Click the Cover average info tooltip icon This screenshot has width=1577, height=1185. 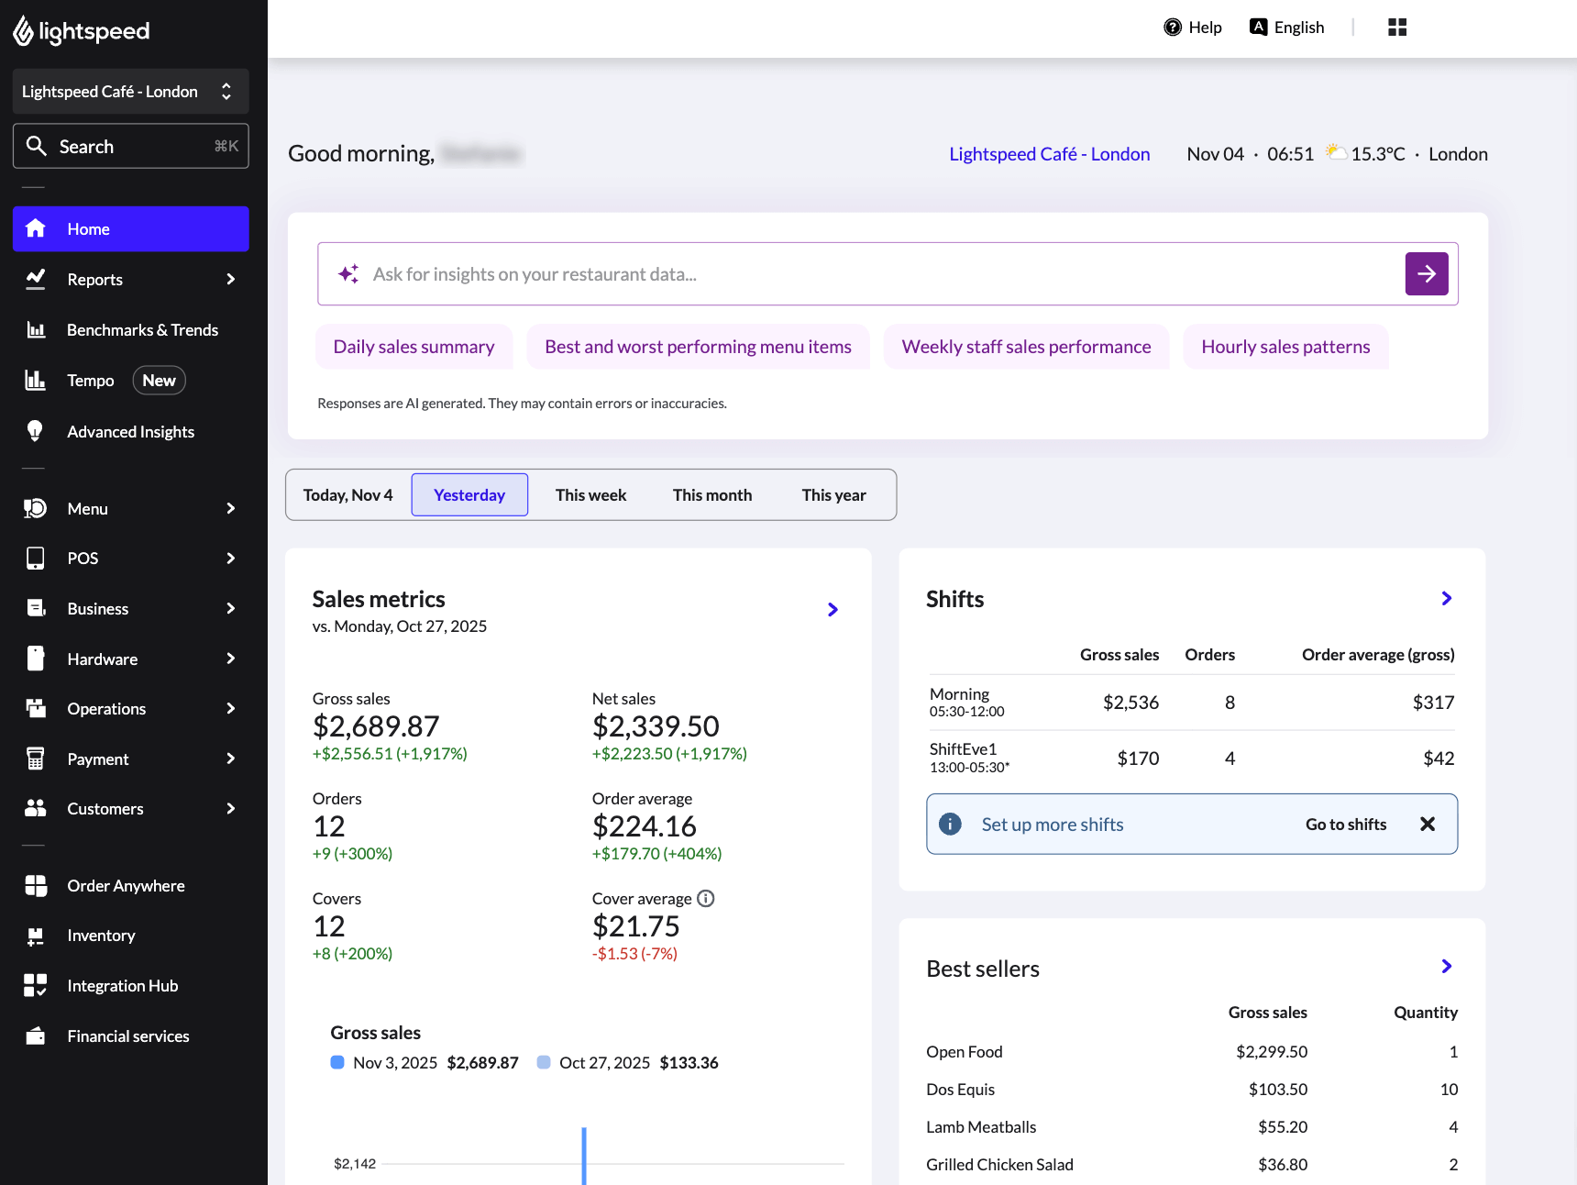[x=705, y=898]
